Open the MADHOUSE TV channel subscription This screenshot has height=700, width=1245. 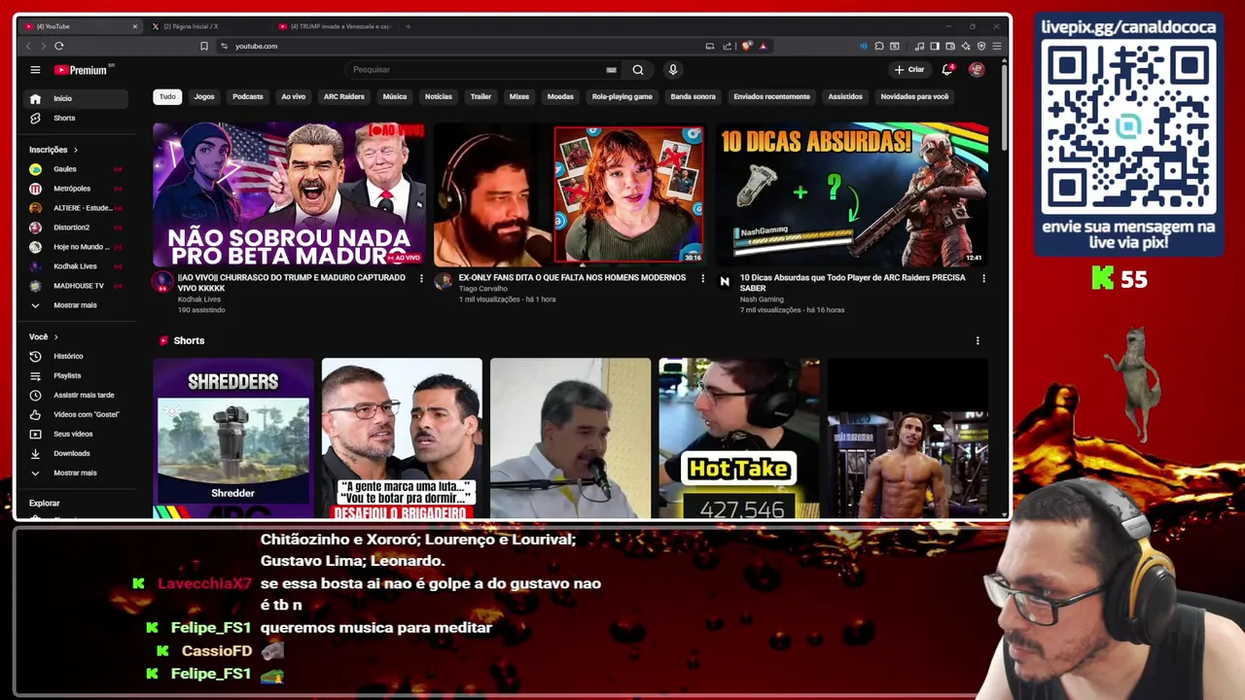76,286
